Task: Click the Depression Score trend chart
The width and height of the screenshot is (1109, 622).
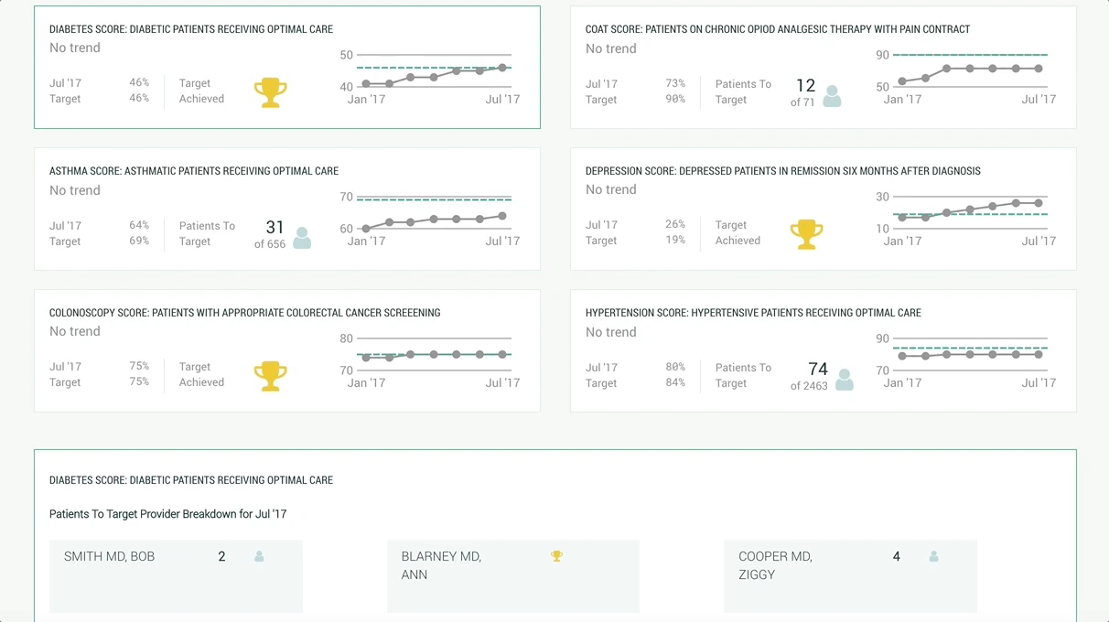Action: (x=972, y=213)
